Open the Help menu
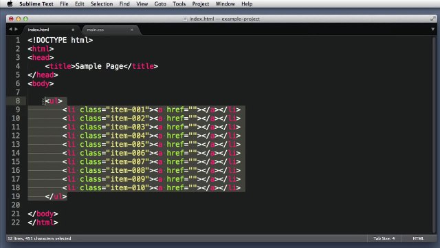Image resolution: width=440 pixels, height=248 pixels. click(247, 4)
